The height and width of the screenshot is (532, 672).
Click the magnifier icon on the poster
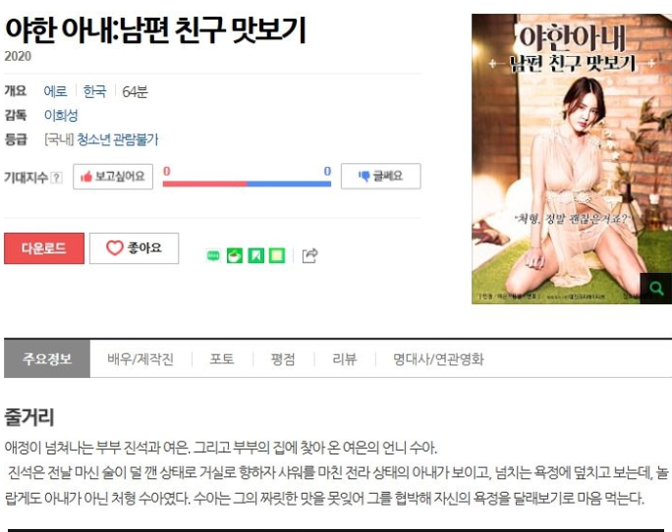(x=655, y=289)
